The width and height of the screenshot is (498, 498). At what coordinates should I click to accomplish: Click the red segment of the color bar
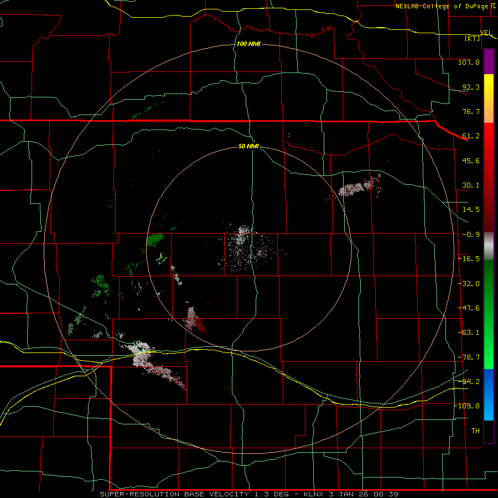click(489, 177)
